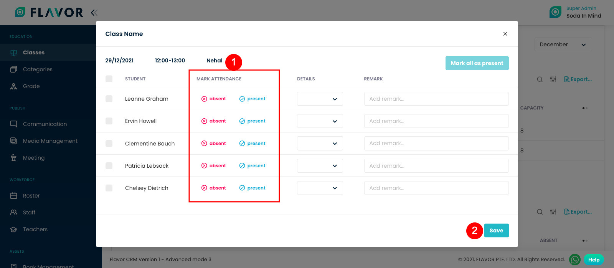This screenshot has width=614, height=268.
Task: Open Grade in the sidebar menu
Action: [x=31, y=86]
